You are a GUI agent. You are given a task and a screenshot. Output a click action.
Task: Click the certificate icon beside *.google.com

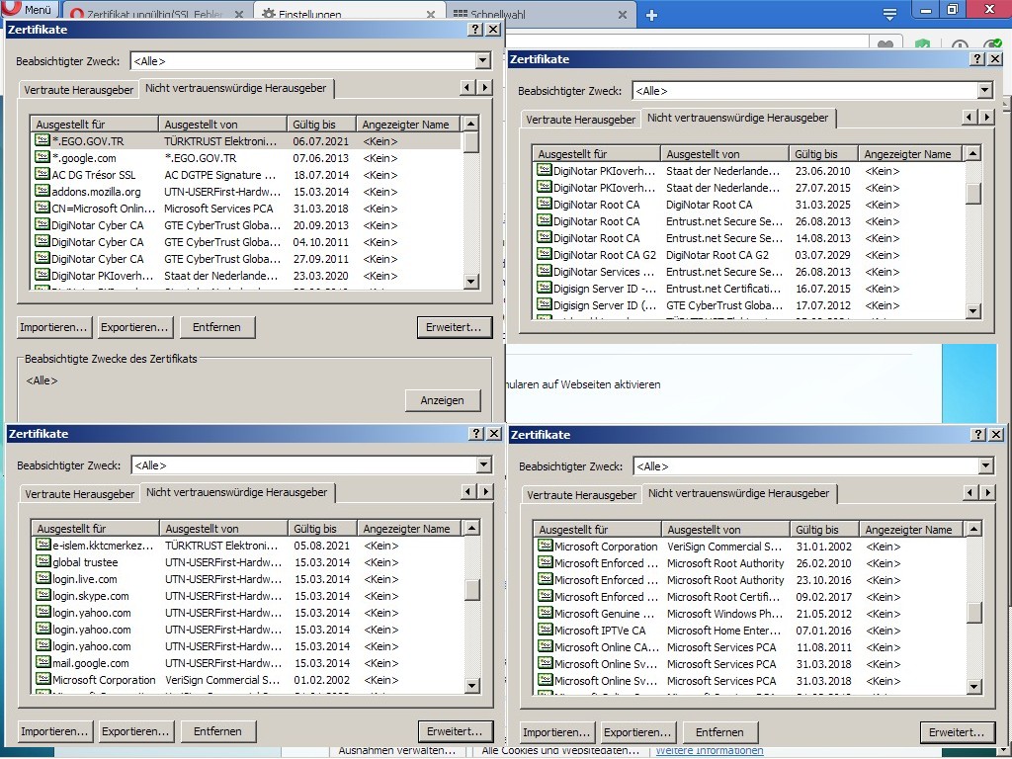click(42, 157)
